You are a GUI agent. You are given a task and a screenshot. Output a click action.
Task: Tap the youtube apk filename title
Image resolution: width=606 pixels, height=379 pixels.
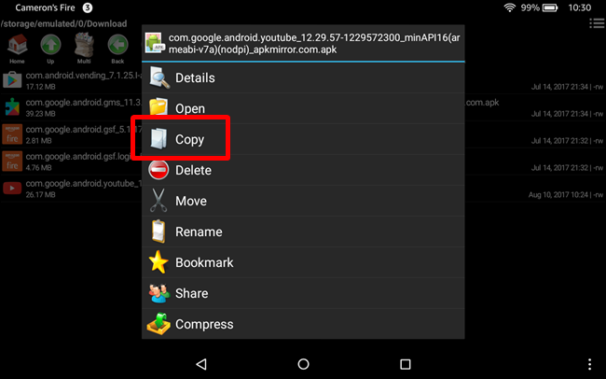(x=314, y=43)
